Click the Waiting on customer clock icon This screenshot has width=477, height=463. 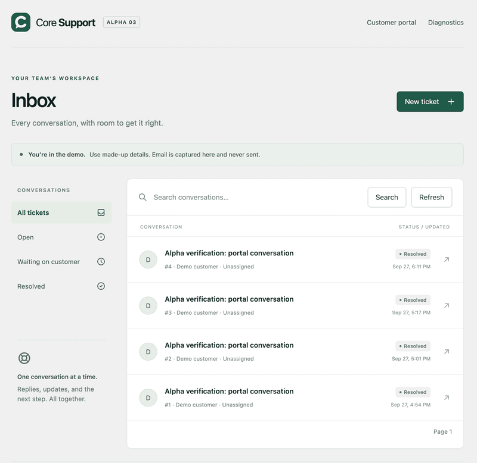101,262
